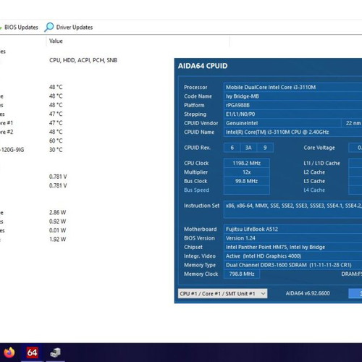Click the AIDA64 v6.92.6600 version label
The height and width of the screenshot is (362, 362).
(x=308, y=293)
